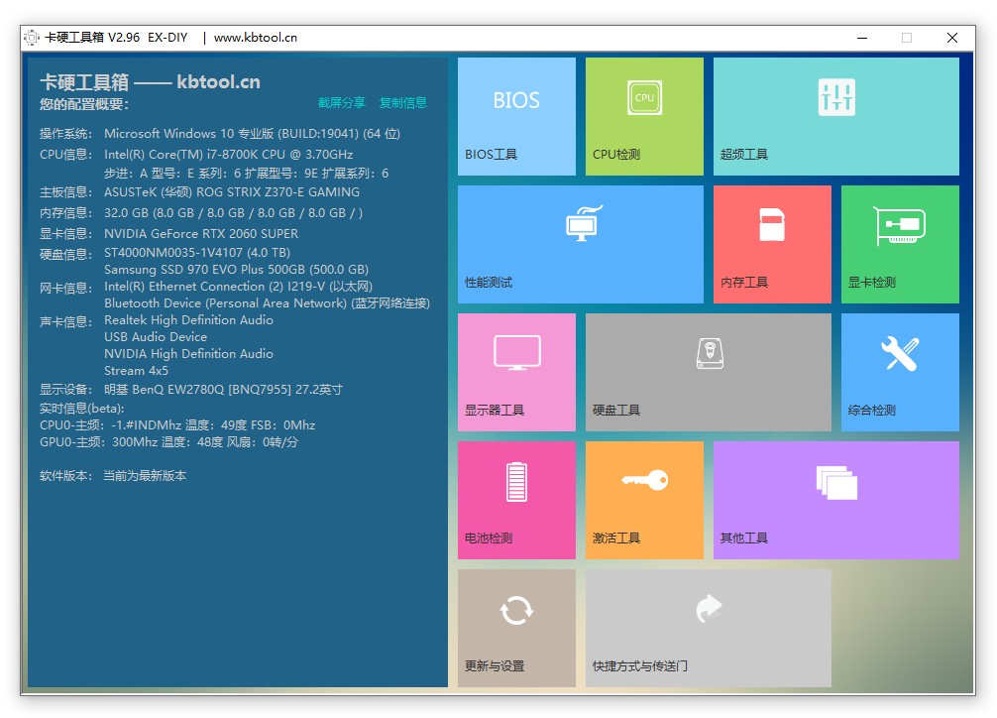Screen dimensions: 997x718
Task: Click the NVIDIA High Definition Audio line
Action: coord(189,353)
